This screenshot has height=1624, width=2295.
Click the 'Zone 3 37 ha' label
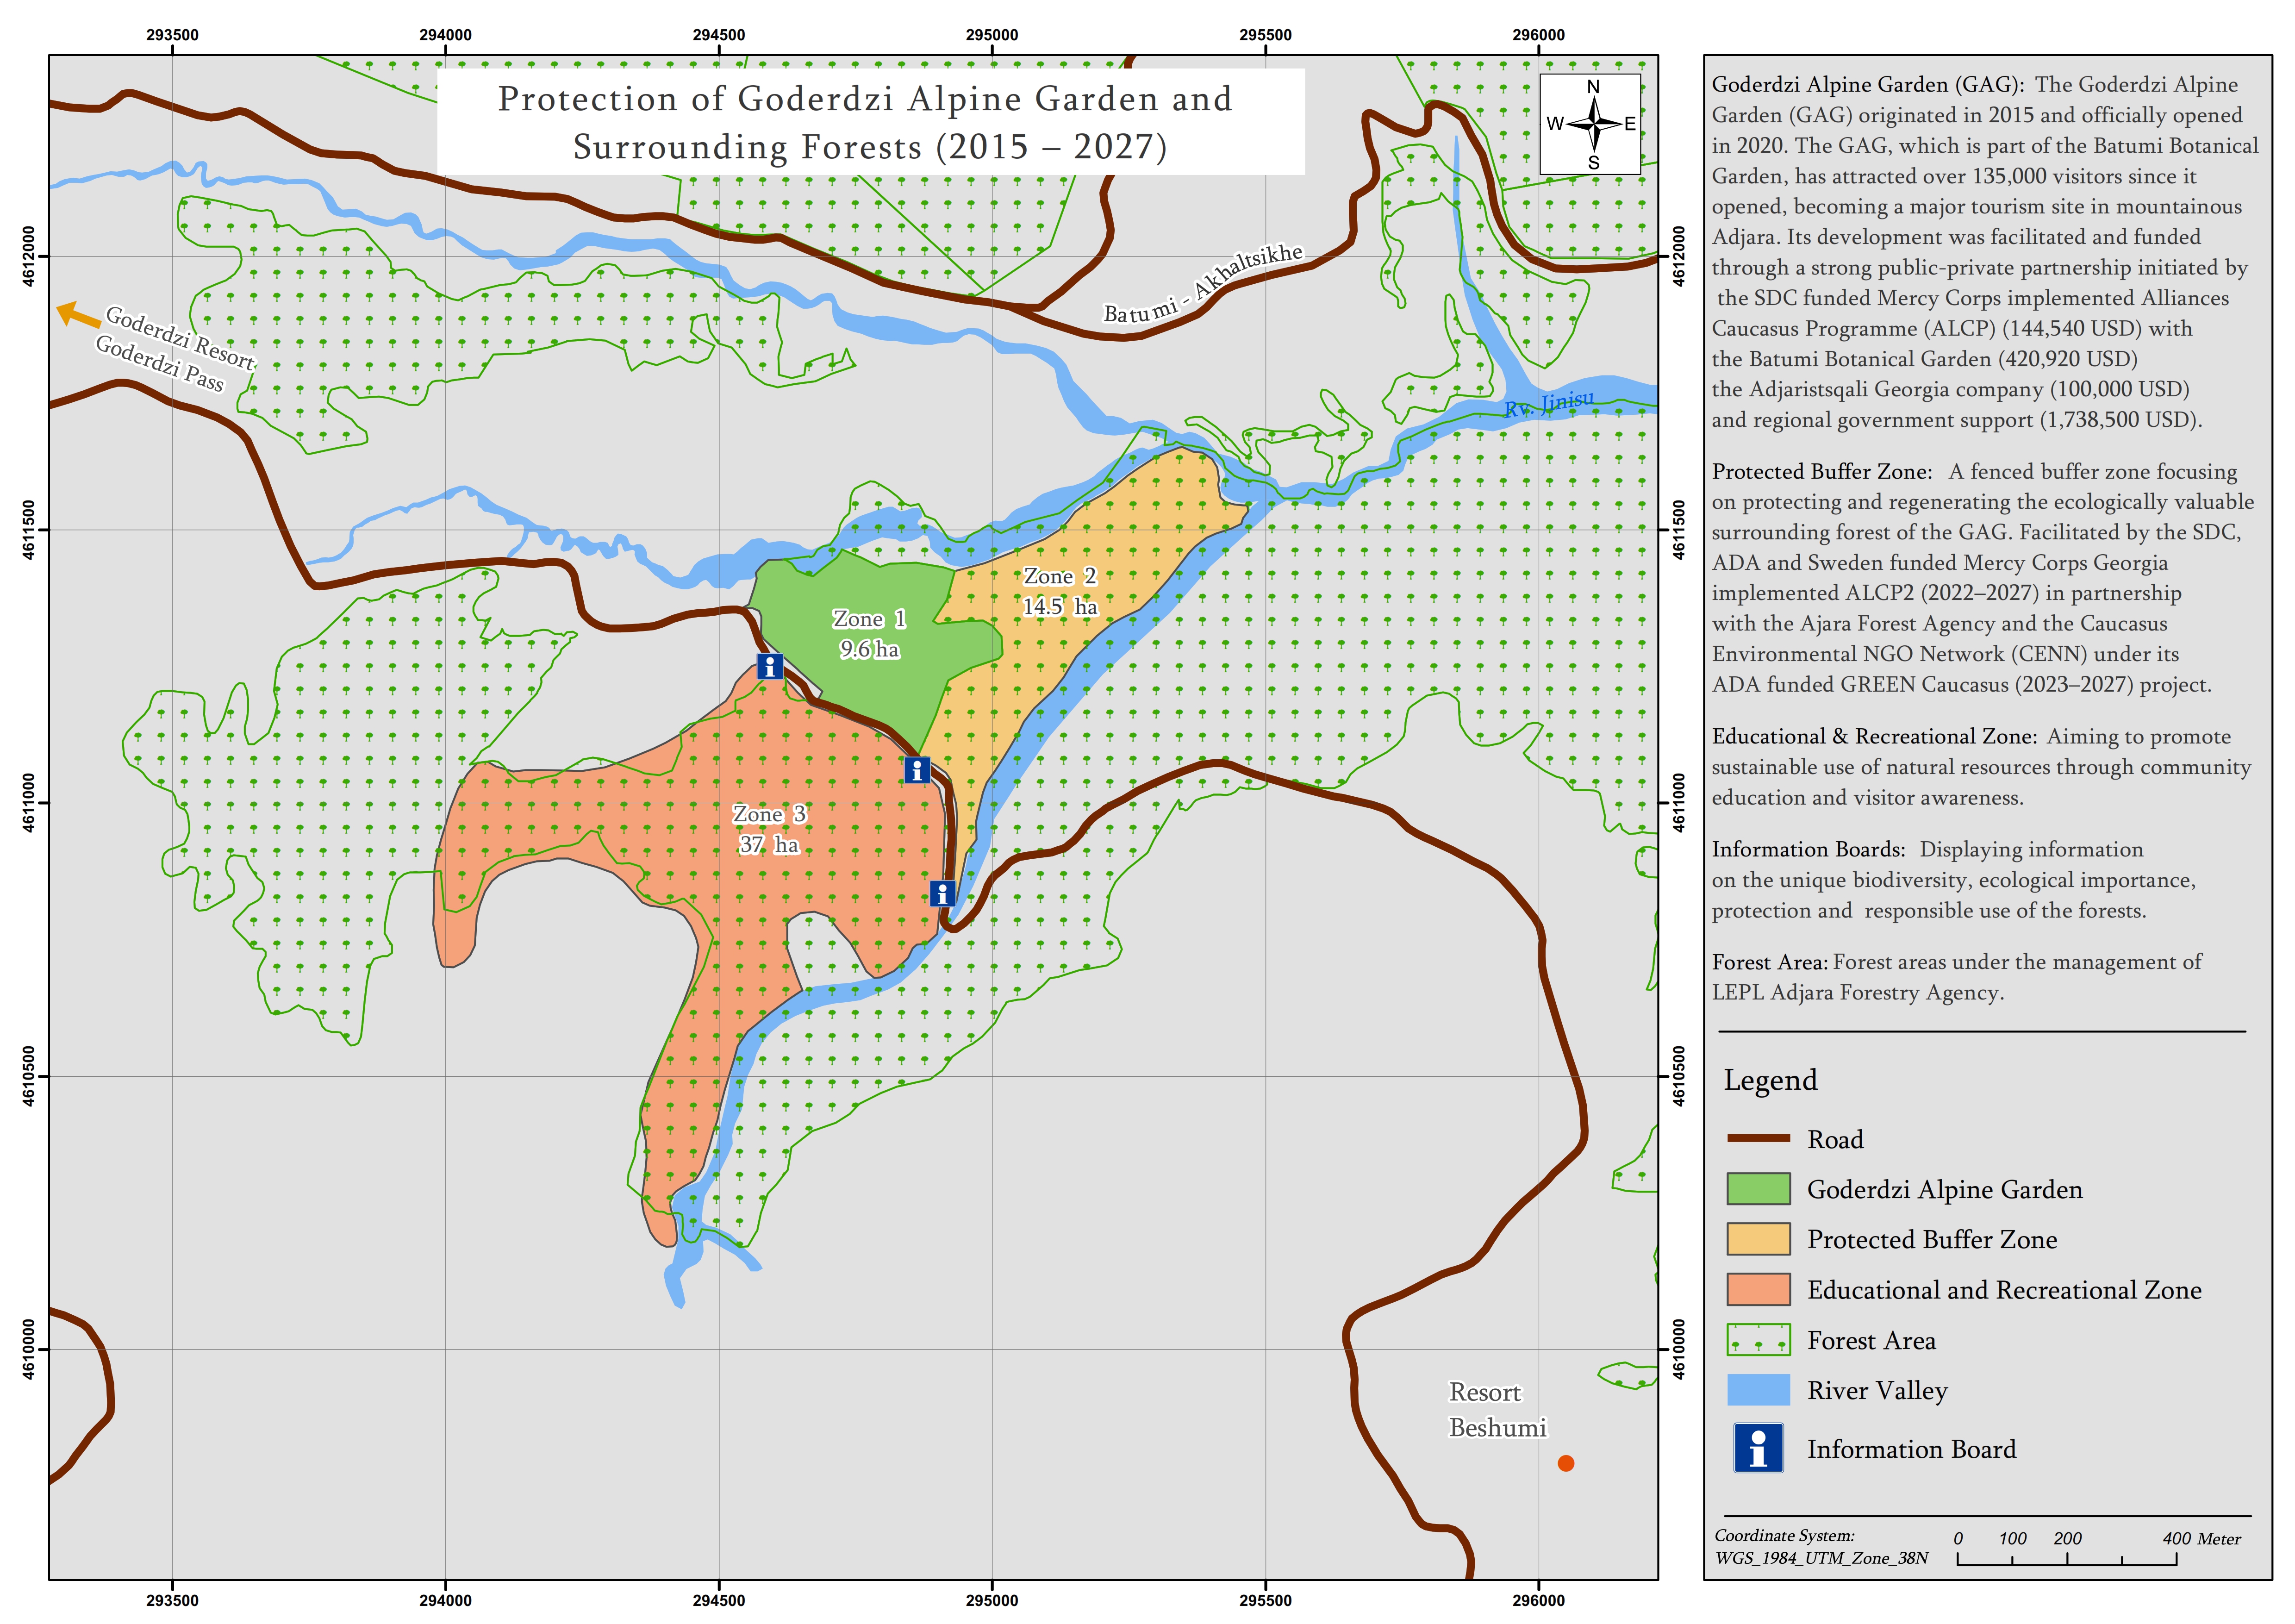coord(769,829)
